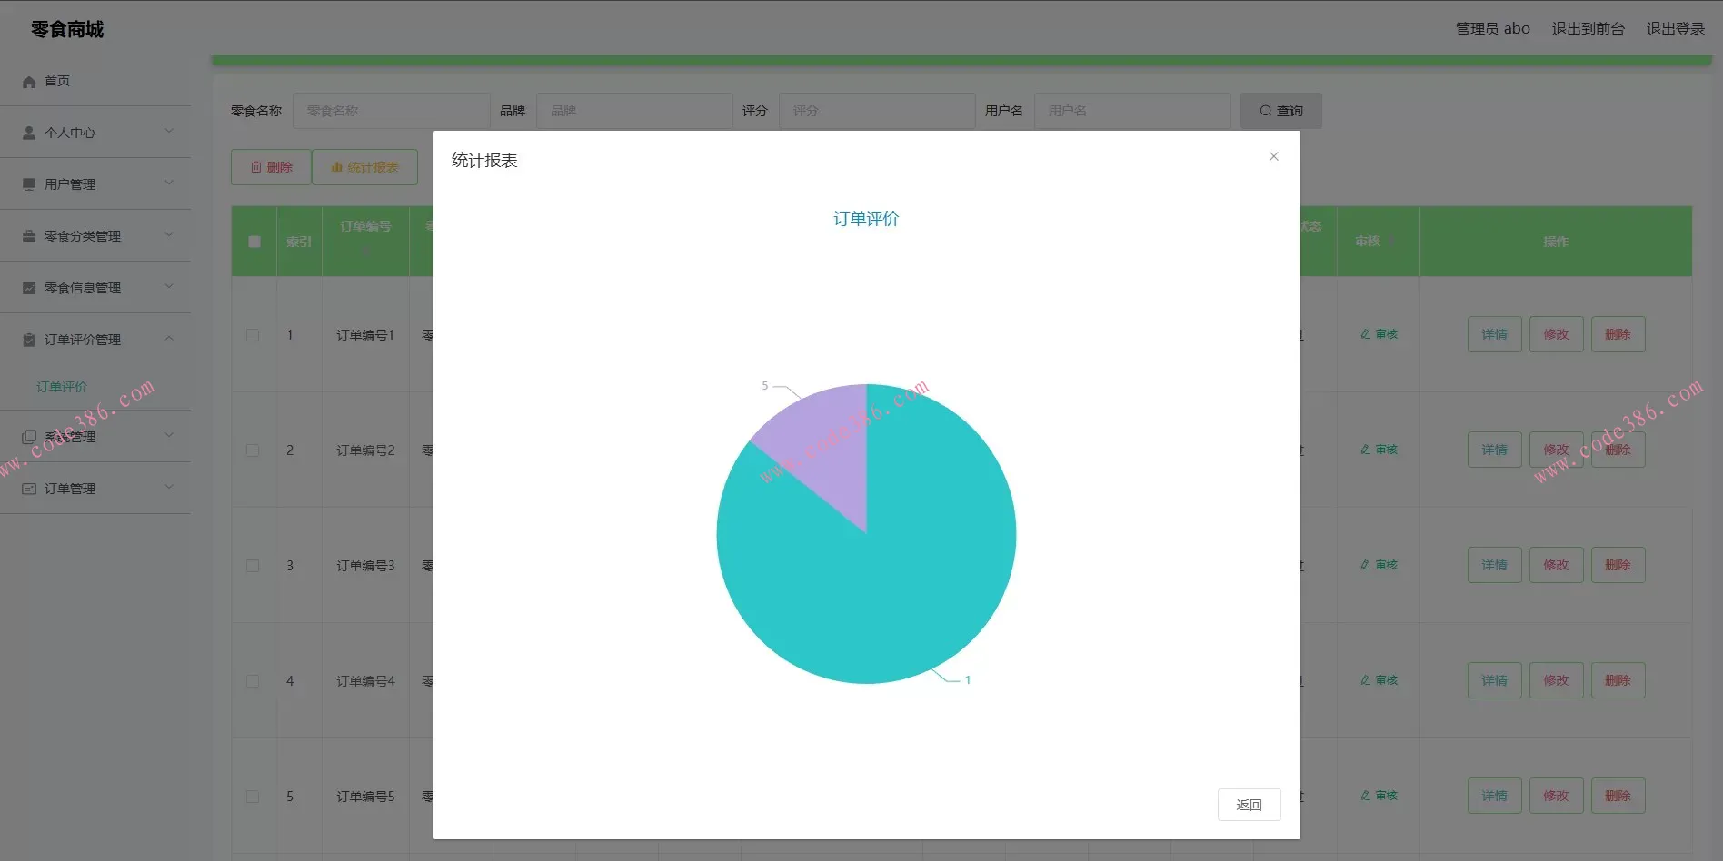Click the 零食商城 site title
The width and height of the screenshot is (1723, 861).
(x=67, y=30)
